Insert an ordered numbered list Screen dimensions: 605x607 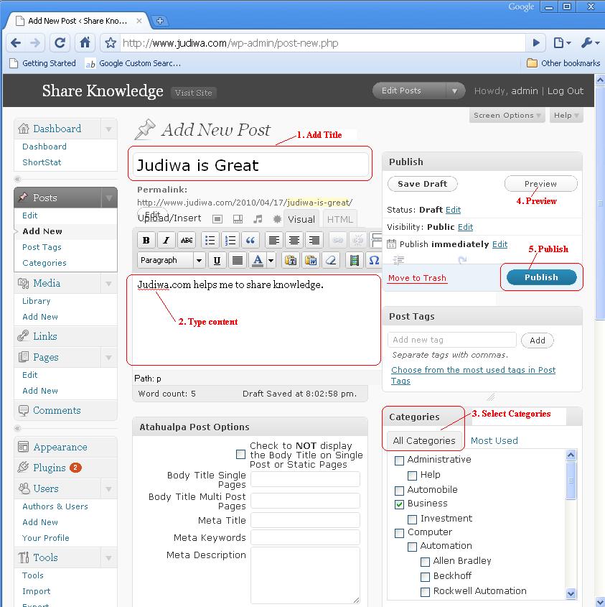[x=230, y=241]
